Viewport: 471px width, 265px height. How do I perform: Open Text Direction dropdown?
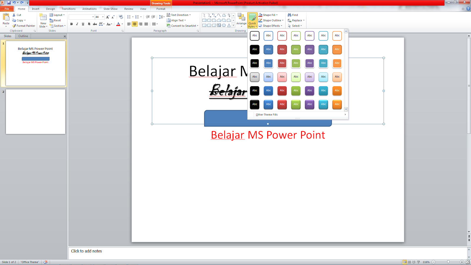[x=179, y=15]
